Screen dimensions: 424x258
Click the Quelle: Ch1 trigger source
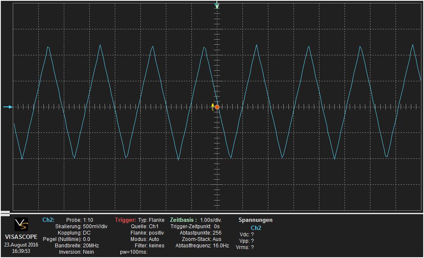pos(145,226)
